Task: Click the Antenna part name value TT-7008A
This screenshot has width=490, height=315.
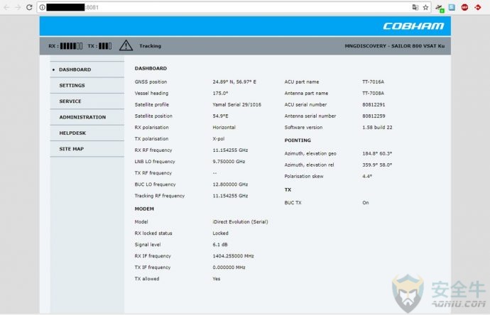Action: pyautogui.click(x=373, y=93)
